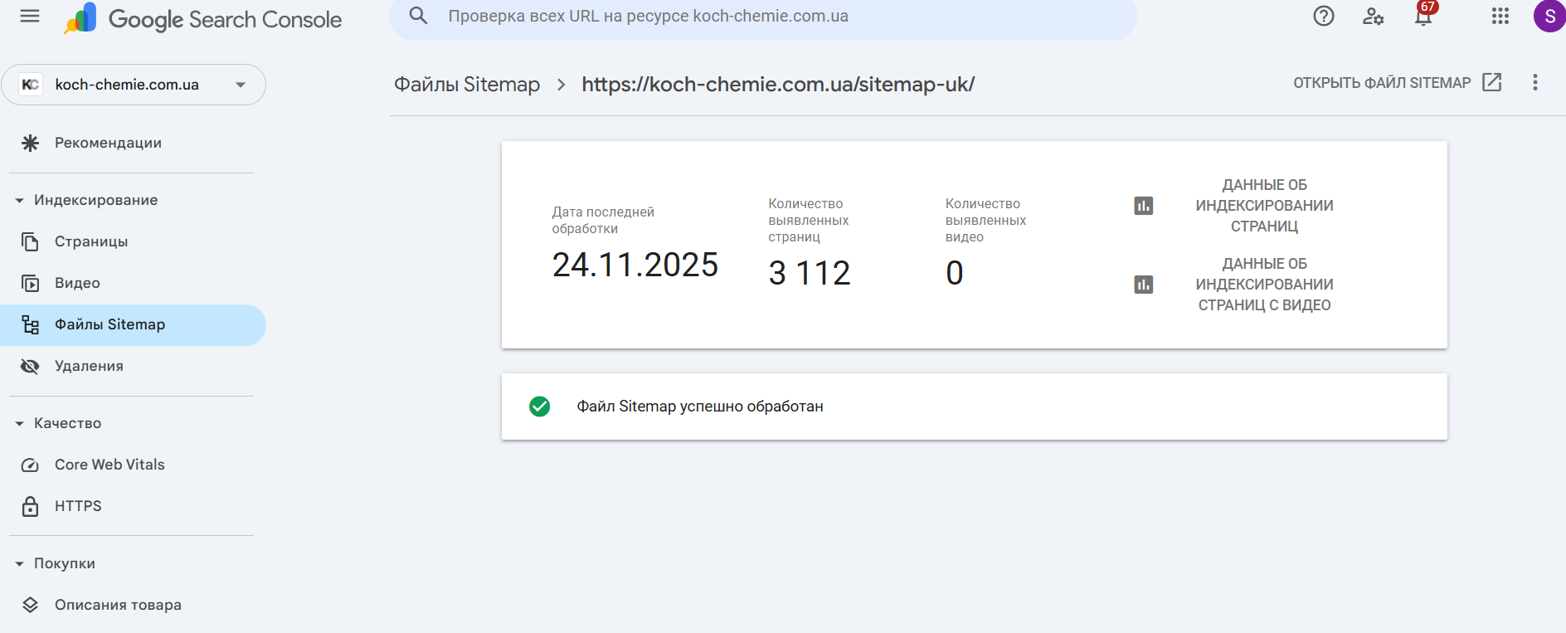Open the Help question mark icon
Screen dimensions: 1566x633
1324,16
